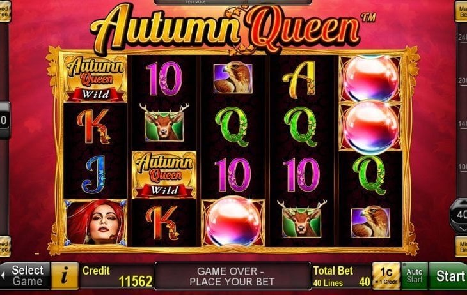Screen dimensions: 467x295
Task: Click the Total Bet 40 Lines display
Action: (x=342, y=276)
